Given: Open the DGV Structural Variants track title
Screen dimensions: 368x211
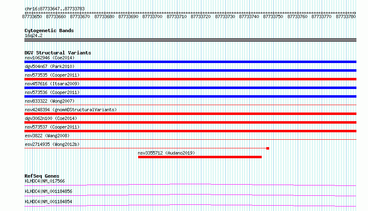Looking at the screenshot, I should click(x=58, y=53).
